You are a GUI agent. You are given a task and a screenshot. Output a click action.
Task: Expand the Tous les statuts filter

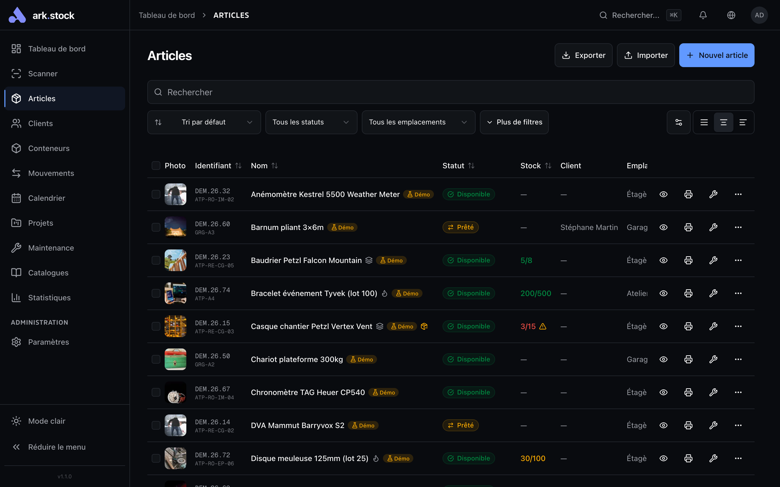(311, 122)
